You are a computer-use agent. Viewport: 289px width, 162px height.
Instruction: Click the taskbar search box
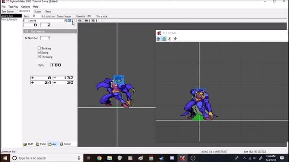[47, 158]
